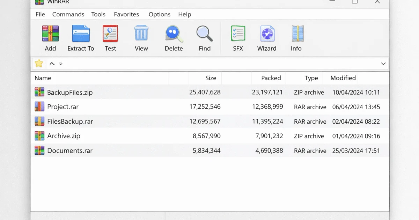Click the WinRAR title bar app icon

click(x=39, y=2)
